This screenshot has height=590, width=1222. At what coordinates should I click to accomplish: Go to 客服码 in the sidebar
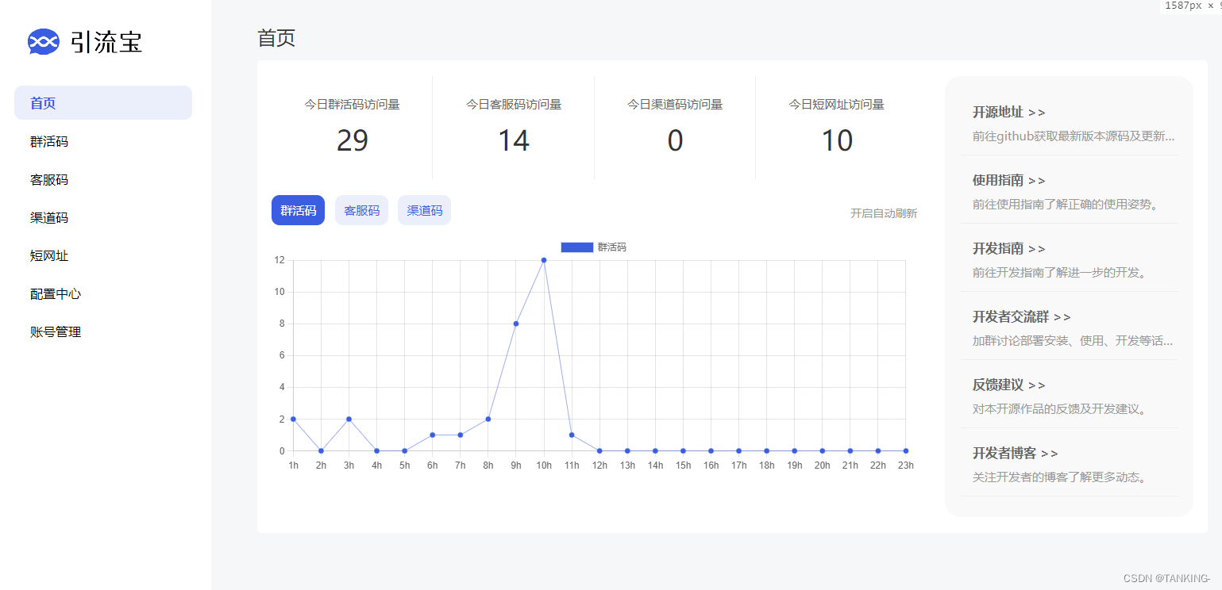(103, 179)
